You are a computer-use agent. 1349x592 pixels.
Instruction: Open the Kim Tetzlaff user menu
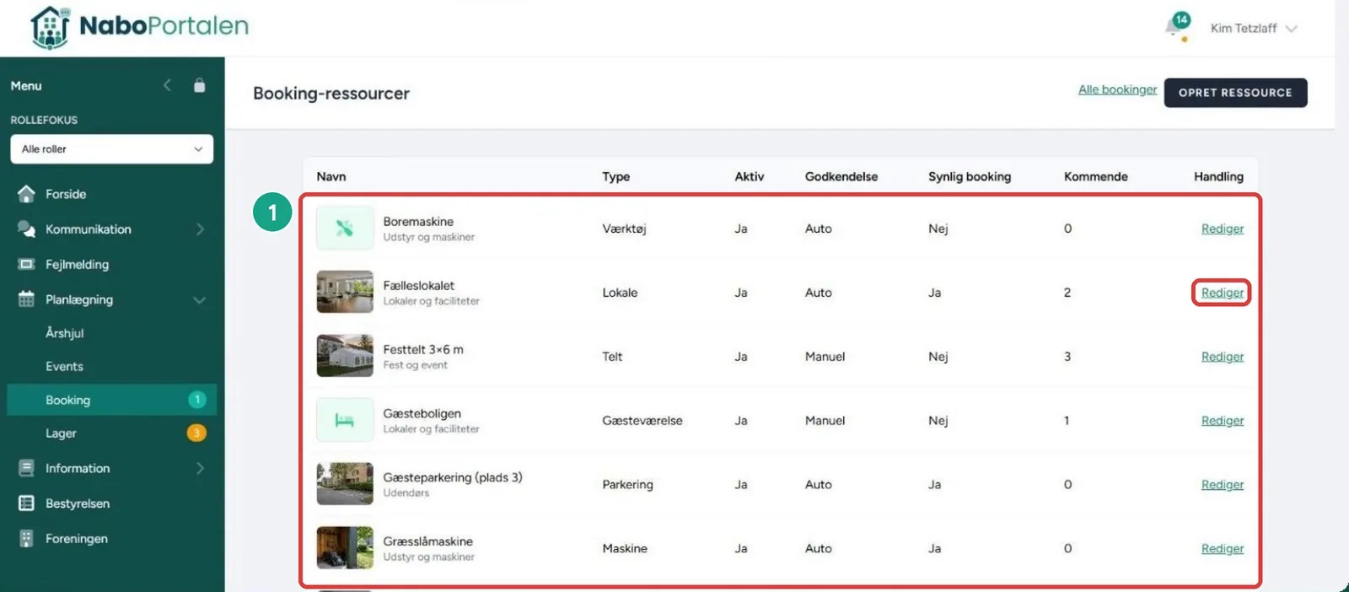click(x=1254, y=28)
